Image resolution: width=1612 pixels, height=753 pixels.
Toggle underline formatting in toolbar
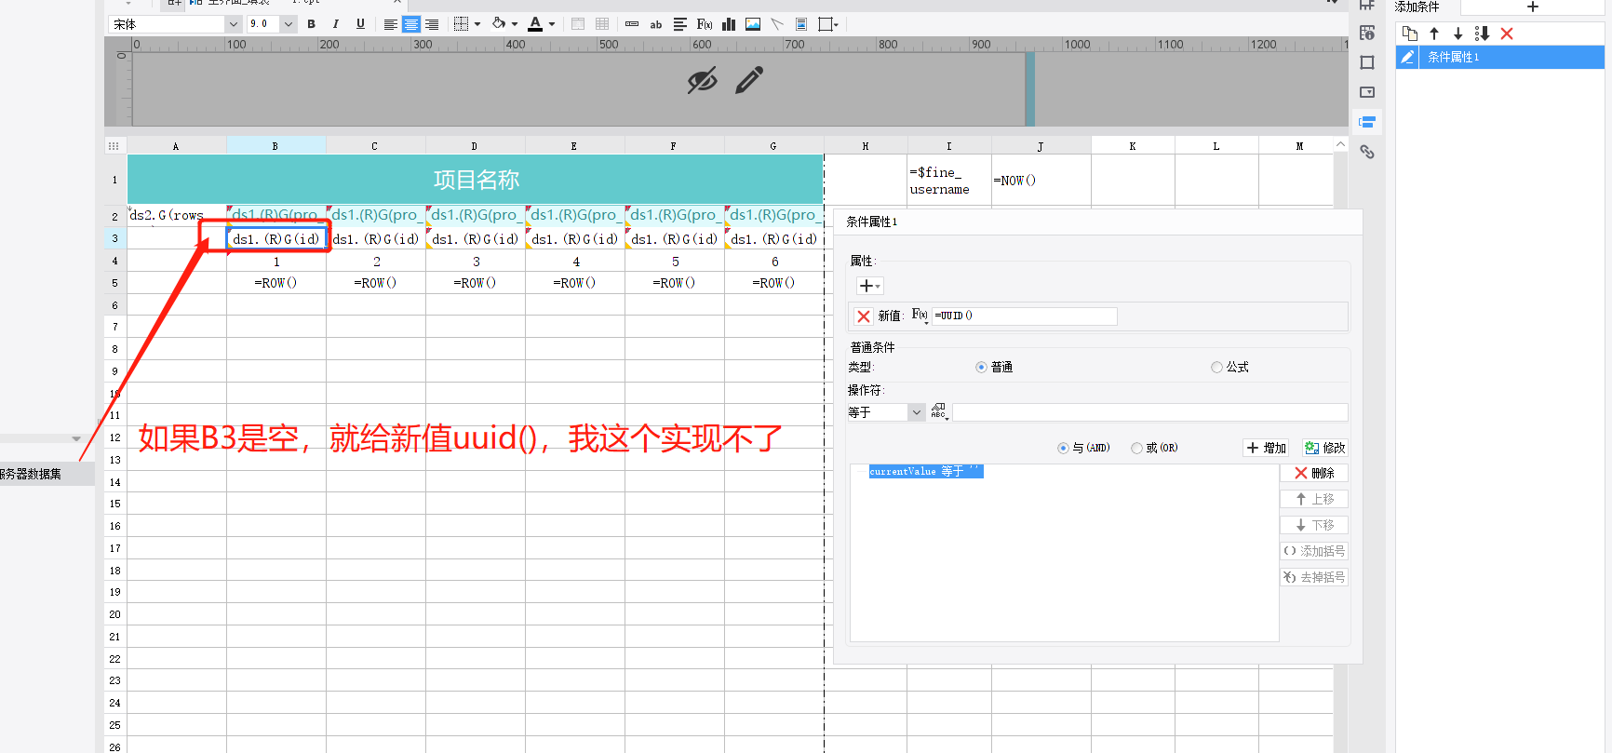click(360, 24)
